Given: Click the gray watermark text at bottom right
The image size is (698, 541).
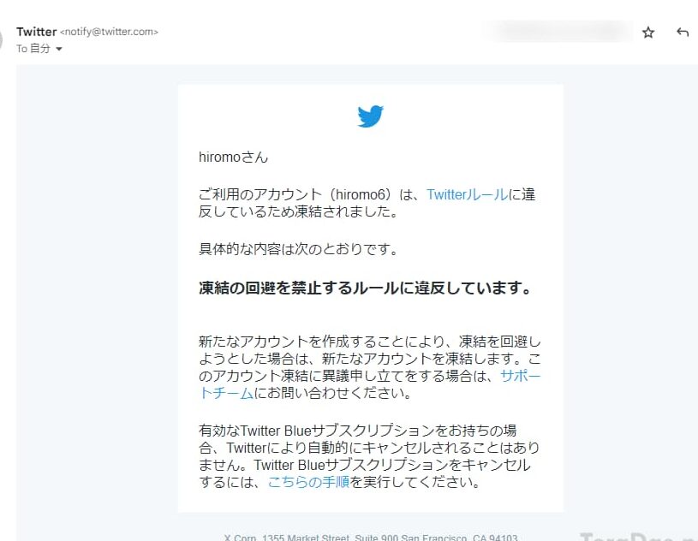Looking at the screenshot, I should pos(638,536).
